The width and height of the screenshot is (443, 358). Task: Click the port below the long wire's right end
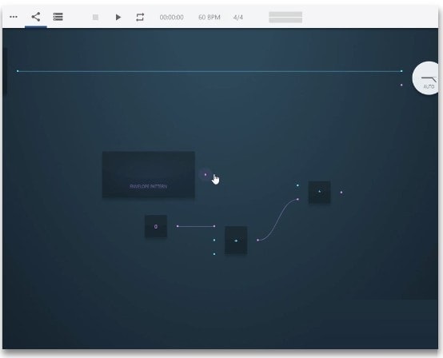click(401, 85)
